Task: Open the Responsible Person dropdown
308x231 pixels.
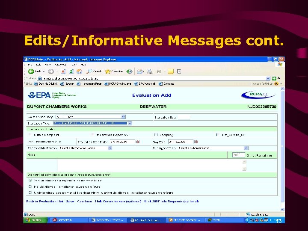Action: [x=110, y=148]
